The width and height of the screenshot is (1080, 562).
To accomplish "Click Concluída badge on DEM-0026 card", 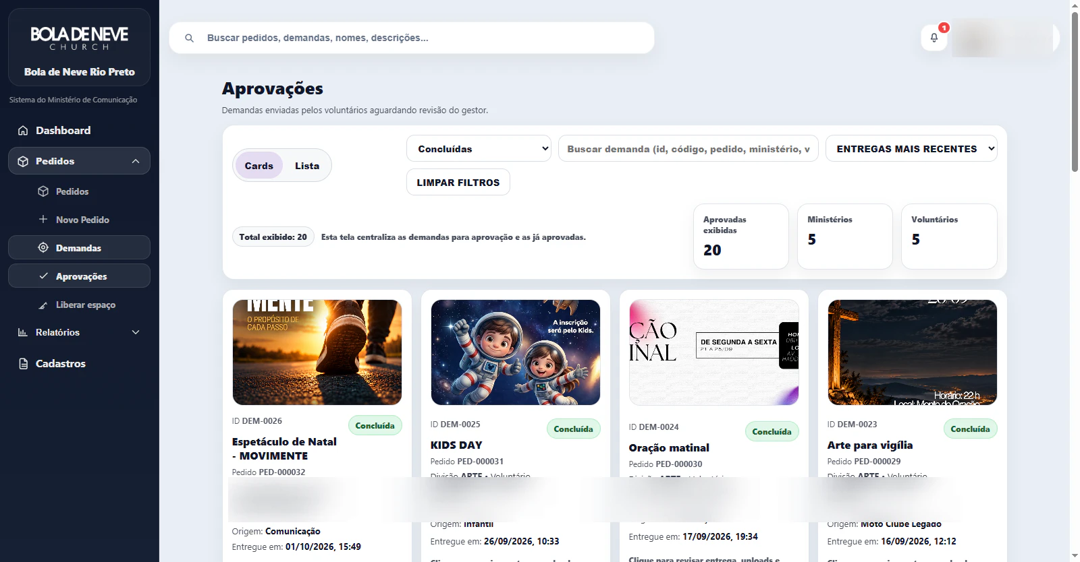I will [375, 425].
